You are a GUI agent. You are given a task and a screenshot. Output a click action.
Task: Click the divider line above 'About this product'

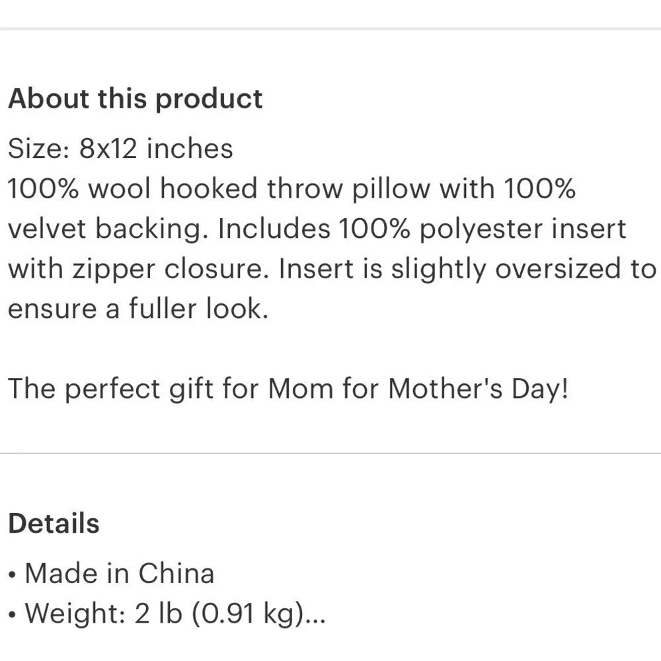coord(330,28)
